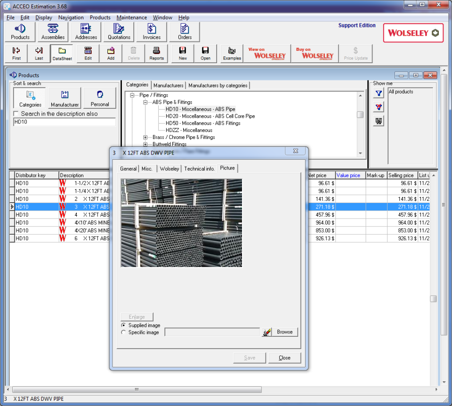
Task: Click the Examples toolbar icon
Action: coord(231,53)
